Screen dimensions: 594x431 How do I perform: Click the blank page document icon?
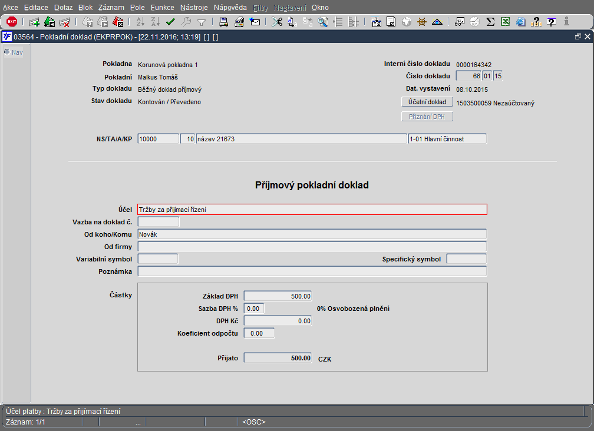pyautogui.click(x=391, y=22)
